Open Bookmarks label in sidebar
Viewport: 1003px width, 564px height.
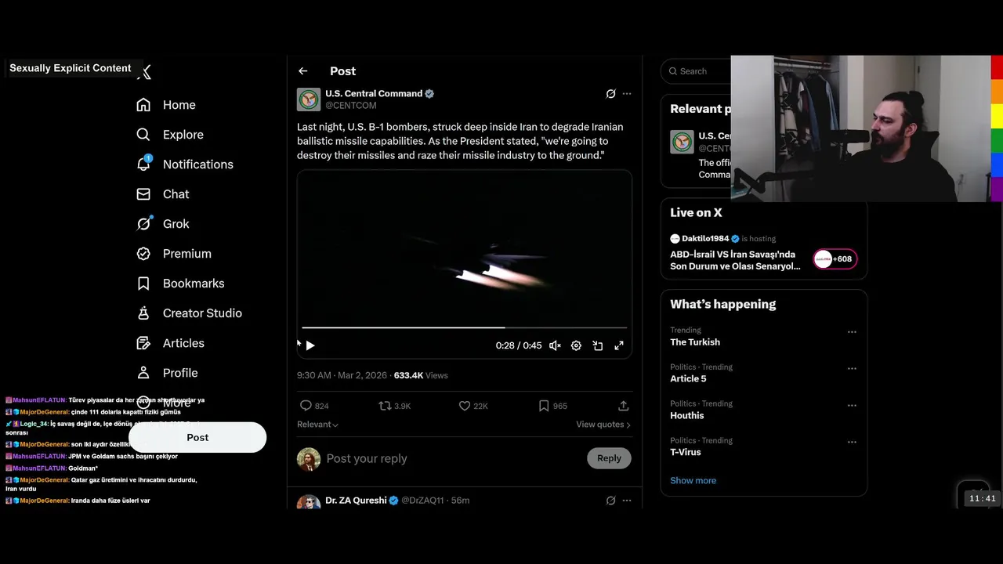pyautogui.click(x=194, y=284)
